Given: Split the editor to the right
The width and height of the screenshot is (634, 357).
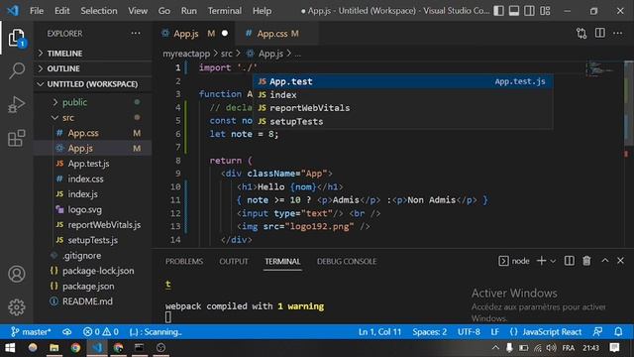Looking at the screenshot, I should coord(600,33).
